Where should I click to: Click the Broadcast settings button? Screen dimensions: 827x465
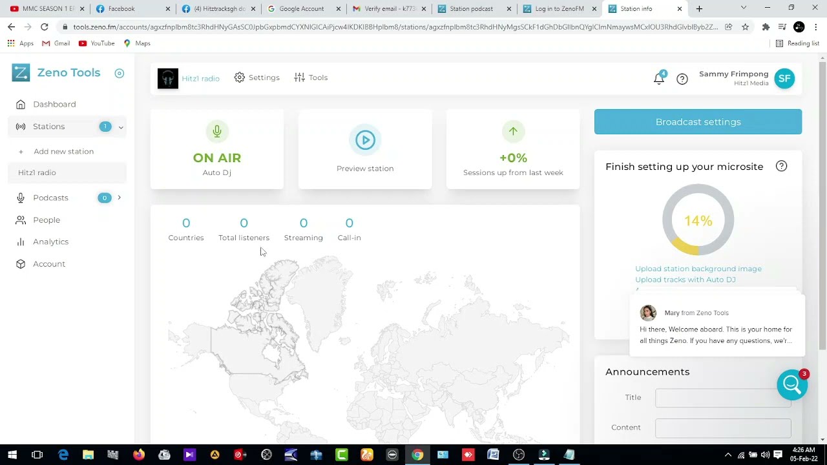point(698,122)
